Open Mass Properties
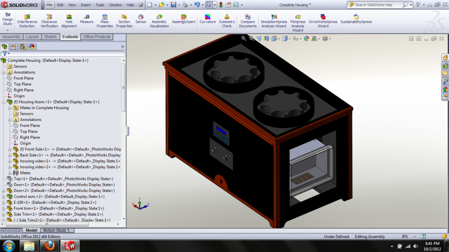The width and height of the screenshot is (449, 252). (104, 21)
